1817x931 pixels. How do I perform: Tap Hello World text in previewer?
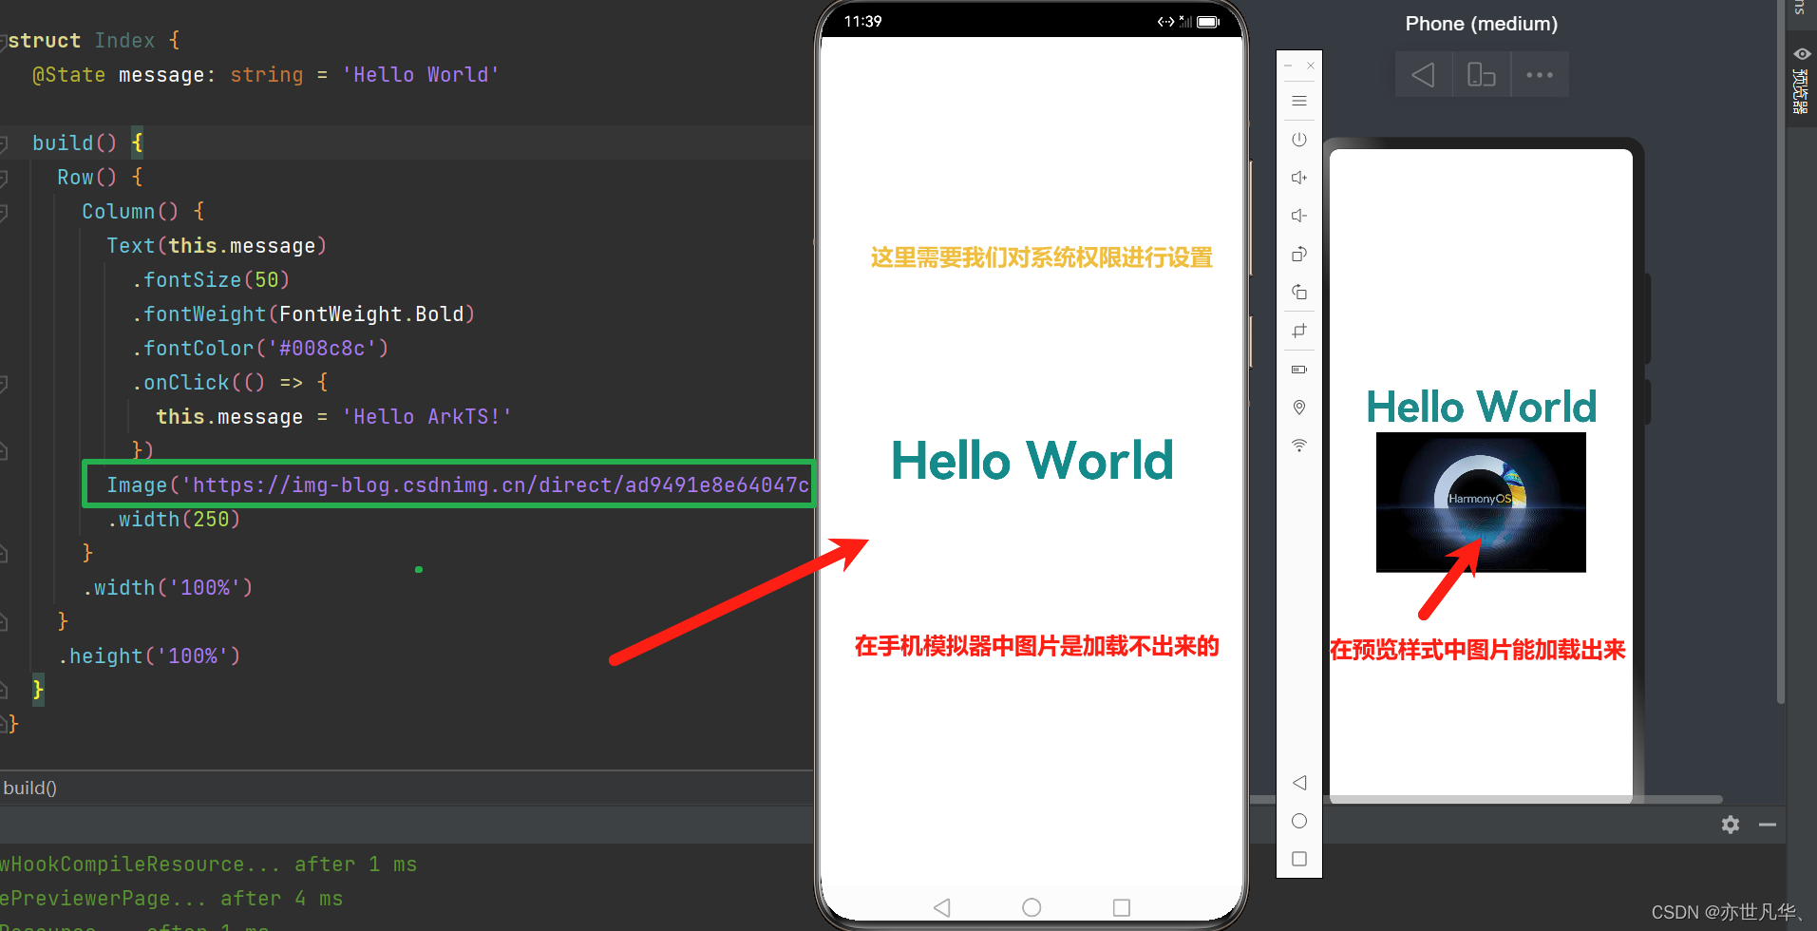coord(1481,407)
